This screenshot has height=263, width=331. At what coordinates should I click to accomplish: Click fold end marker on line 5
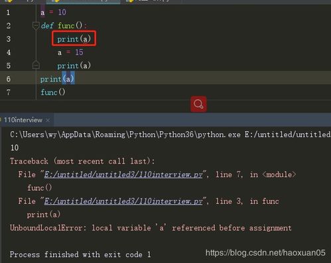pos(36,65)
